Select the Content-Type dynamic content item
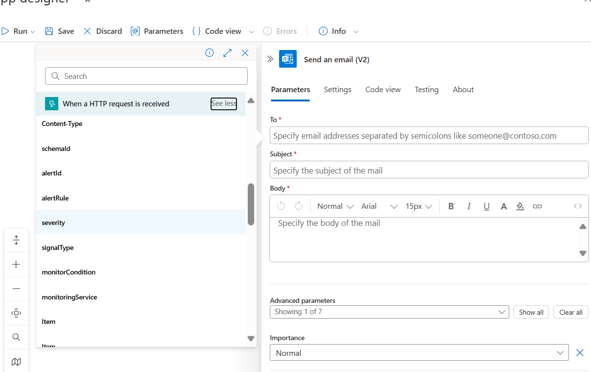Screen dimensions: 591x372 coord(141,124)
